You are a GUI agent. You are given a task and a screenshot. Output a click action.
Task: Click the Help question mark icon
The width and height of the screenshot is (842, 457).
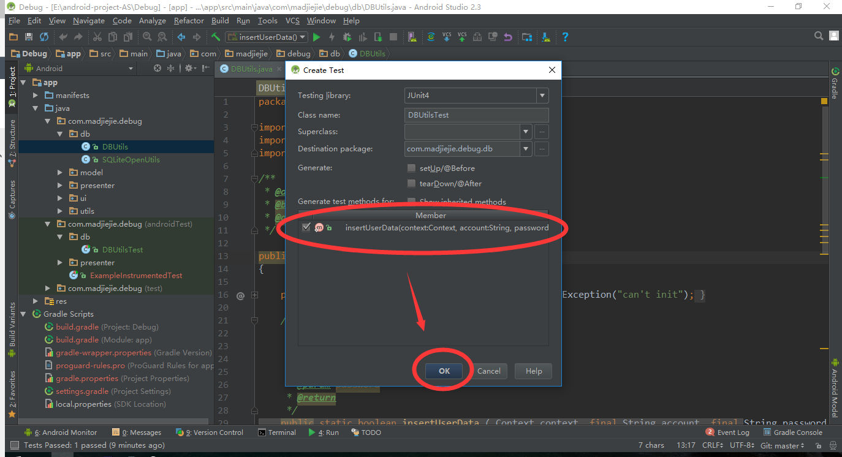[x=565, y=37]
